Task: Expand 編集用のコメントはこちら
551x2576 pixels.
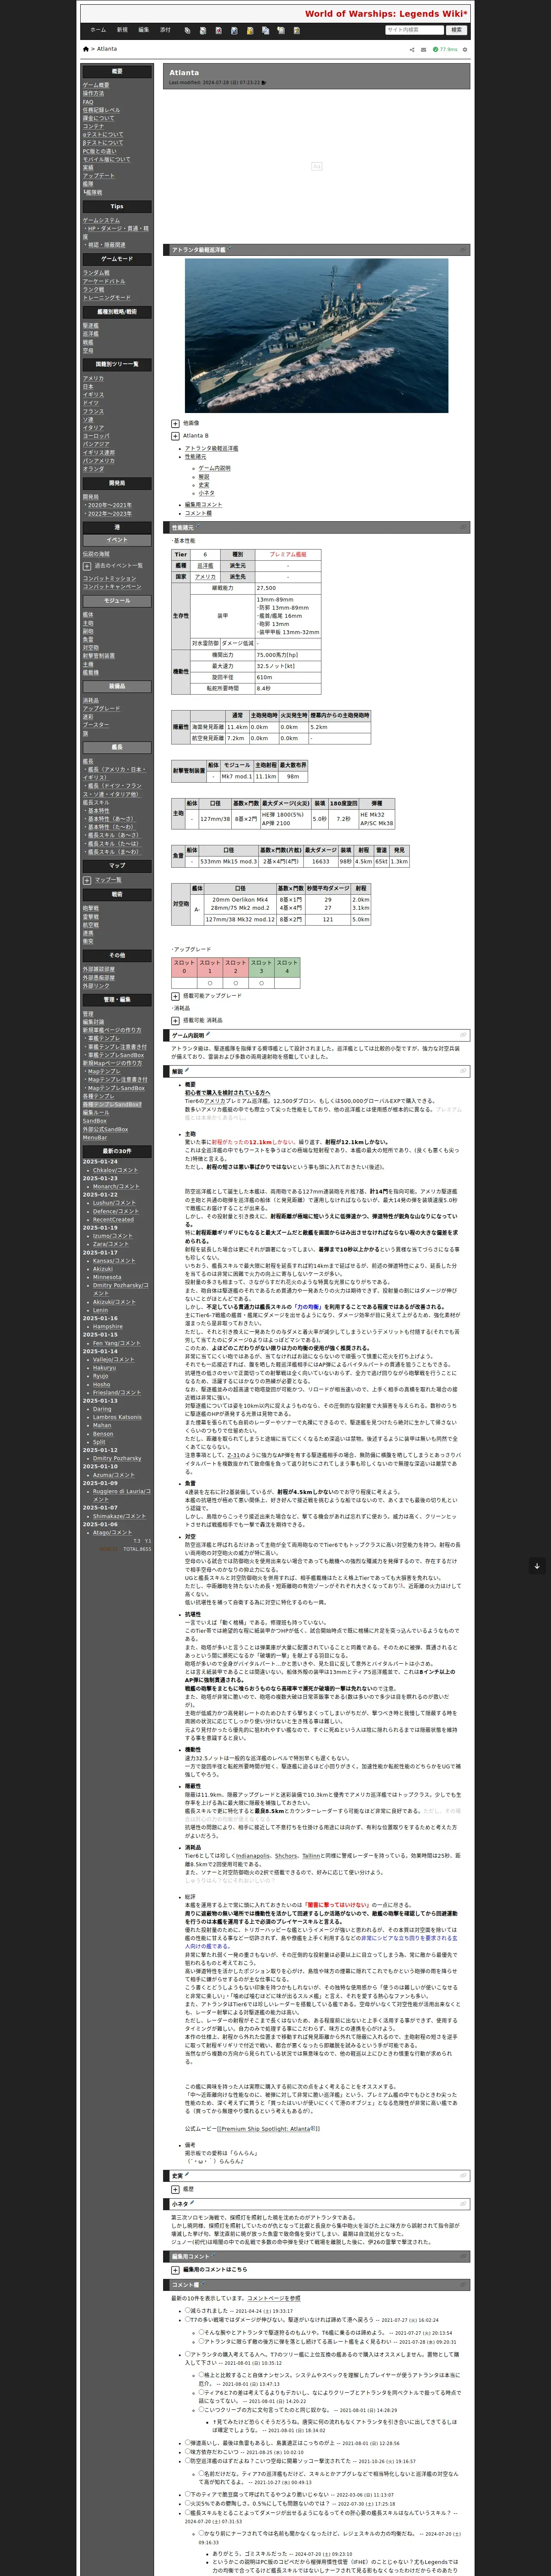Action: pyautogui.click(x=175, y=2270)
